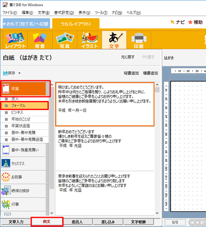Screen dimensions: 206x227
Task: Click 横書追加 button
Action: [150, 73]
